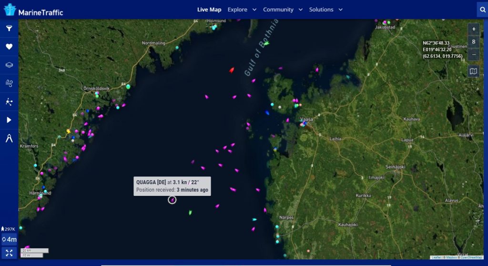Viewport: 488px width, 266px height.
Task: Zoom out with the minus button
Action: [473, 54]
